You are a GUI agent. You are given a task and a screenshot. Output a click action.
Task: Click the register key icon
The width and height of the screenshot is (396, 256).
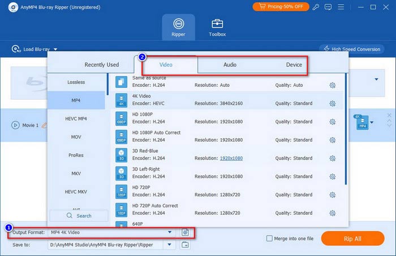316,7
